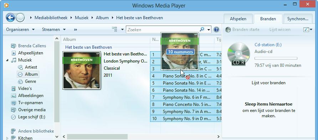Click the Branden starte button
The height and width of the screenshot is (140, 318).
pos(242,30)
